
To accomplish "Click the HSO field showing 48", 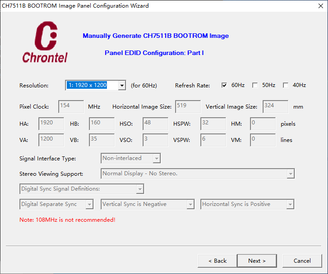I will point(155,124).
